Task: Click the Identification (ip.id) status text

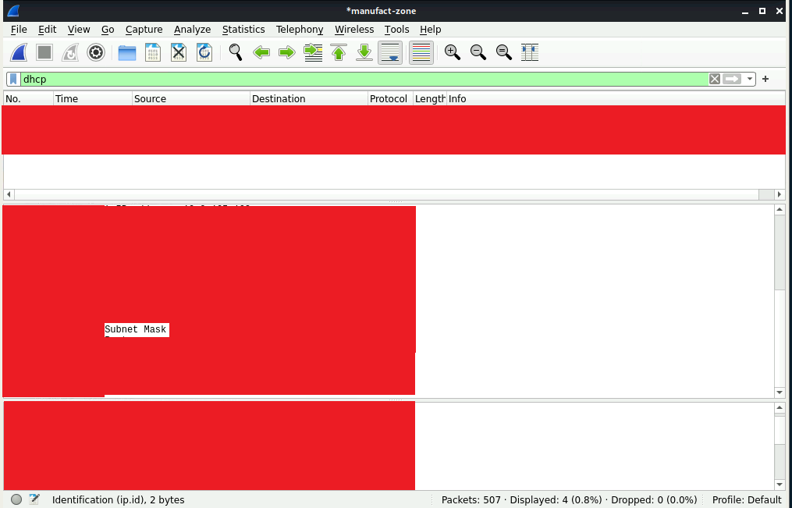Action: click(118, 500)
